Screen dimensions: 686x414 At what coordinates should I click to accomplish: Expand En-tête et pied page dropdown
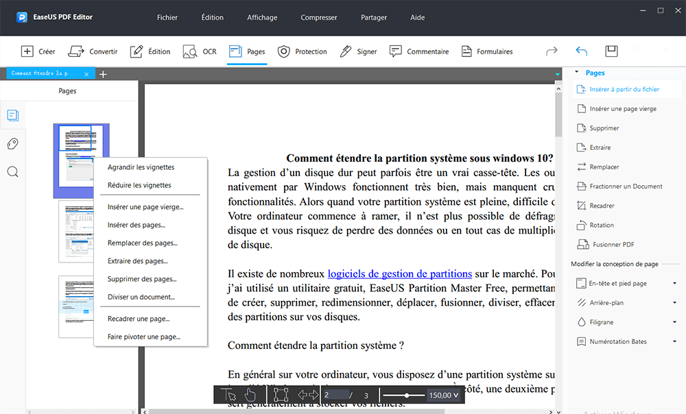pyautogui.click(x=674, y=283)
